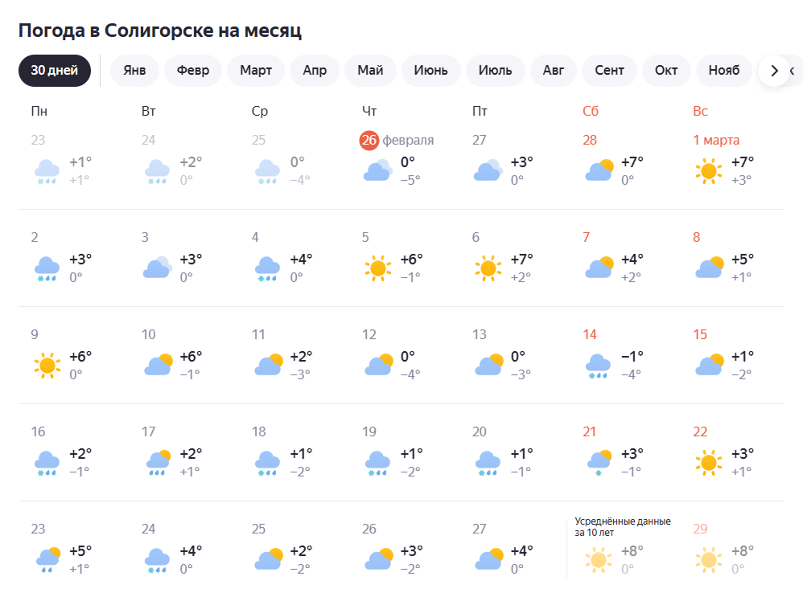Click the sun icon for March 9
Viewport: 803px width, 597px height.
tap(47, 365)
